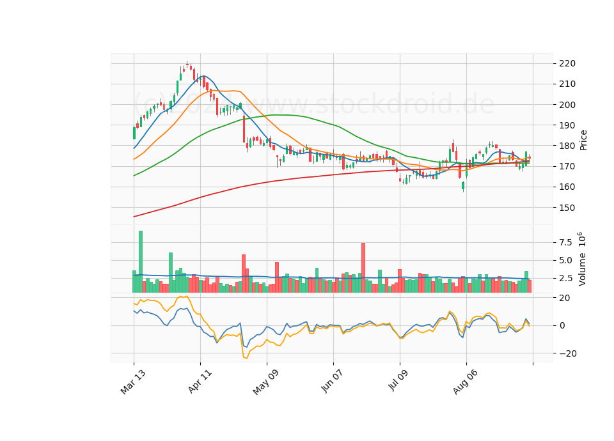Click the 7.5 volume axis label
Screen dimensions: 614x441
565,243
